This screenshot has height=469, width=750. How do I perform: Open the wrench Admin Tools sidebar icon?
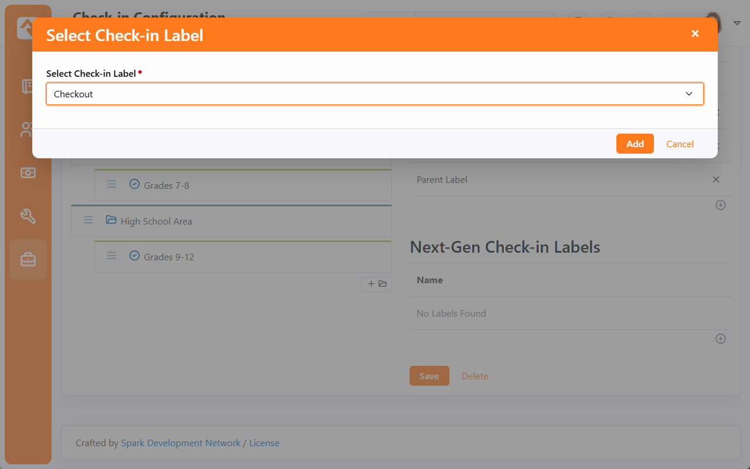[28, 216]
